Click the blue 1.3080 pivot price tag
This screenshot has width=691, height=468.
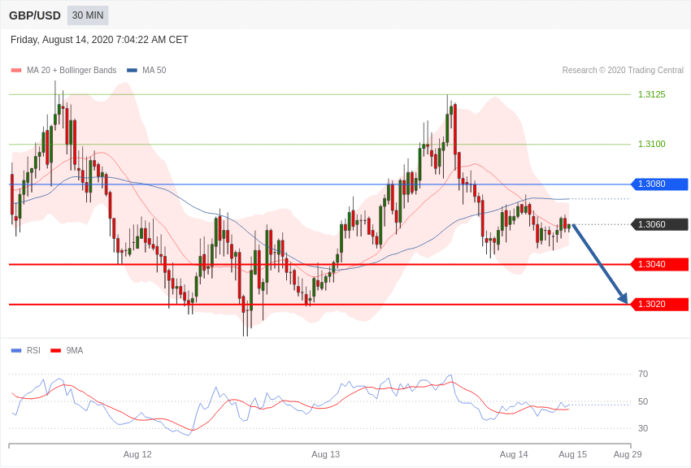click(x=660, y=184)
